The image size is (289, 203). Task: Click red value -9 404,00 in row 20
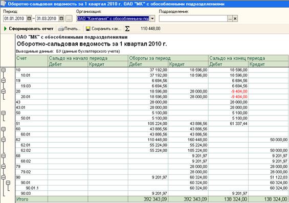click(x=239, y=92)
